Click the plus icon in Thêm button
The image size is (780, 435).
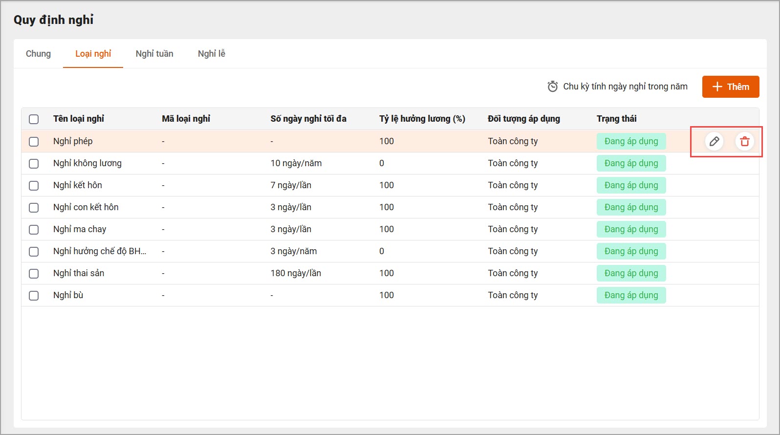pyautogui.click(x=717, y=87)
